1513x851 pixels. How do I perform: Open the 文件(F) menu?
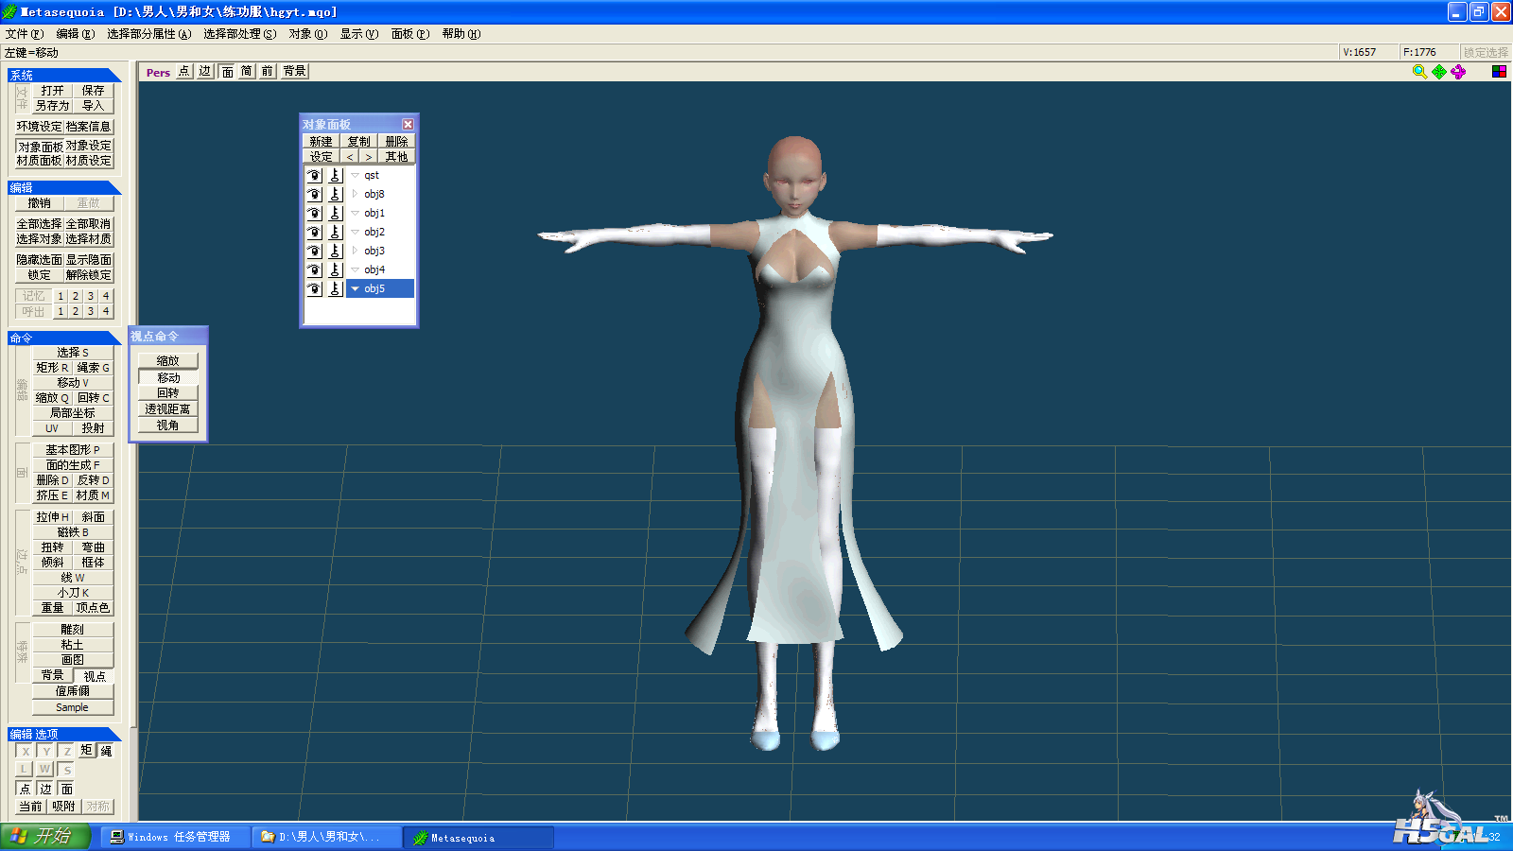[x=24, y=34]
